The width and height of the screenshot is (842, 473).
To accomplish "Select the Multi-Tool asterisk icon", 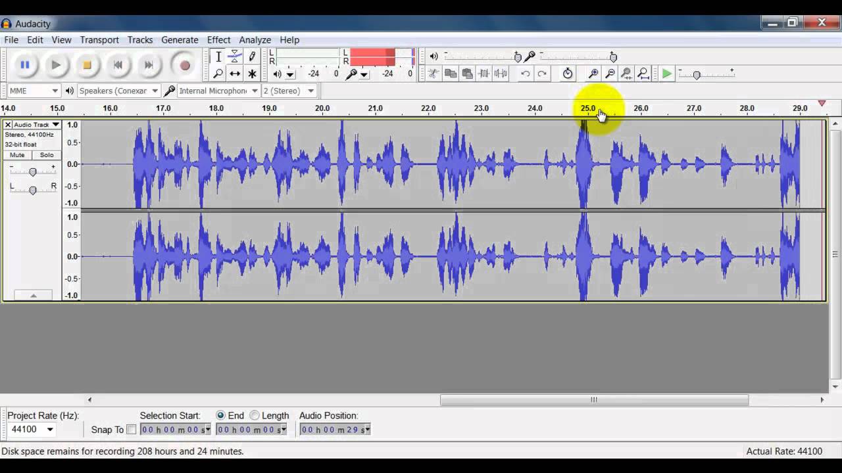I will 252,74.
